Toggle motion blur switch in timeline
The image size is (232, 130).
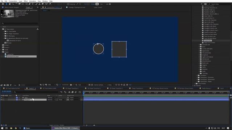[x=76, y=92]
